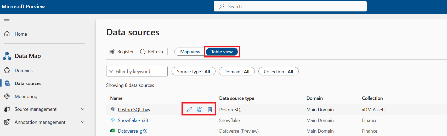Click the hamburger menu icon
Screen dimensions: 447x136
click(7, 21)
